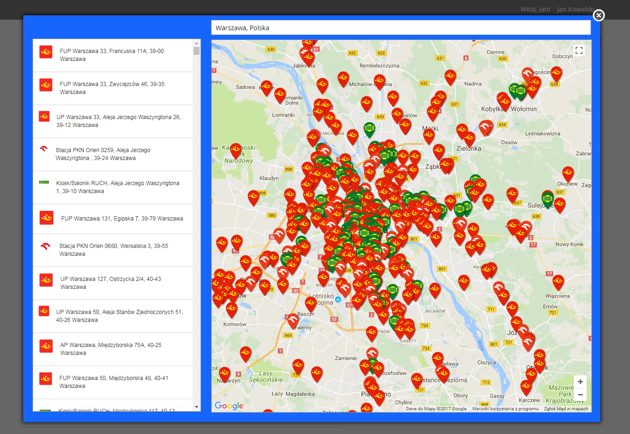The width and height of the screenshot is (630, 434).
Task: Pick Kiosk/Salonik RUCH, Aleja Jerzego Waszyngtona 1
Action: pos(113,187)
